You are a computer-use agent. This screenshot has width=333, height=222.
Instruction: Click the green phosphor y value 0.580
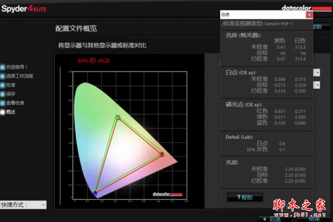300,117
